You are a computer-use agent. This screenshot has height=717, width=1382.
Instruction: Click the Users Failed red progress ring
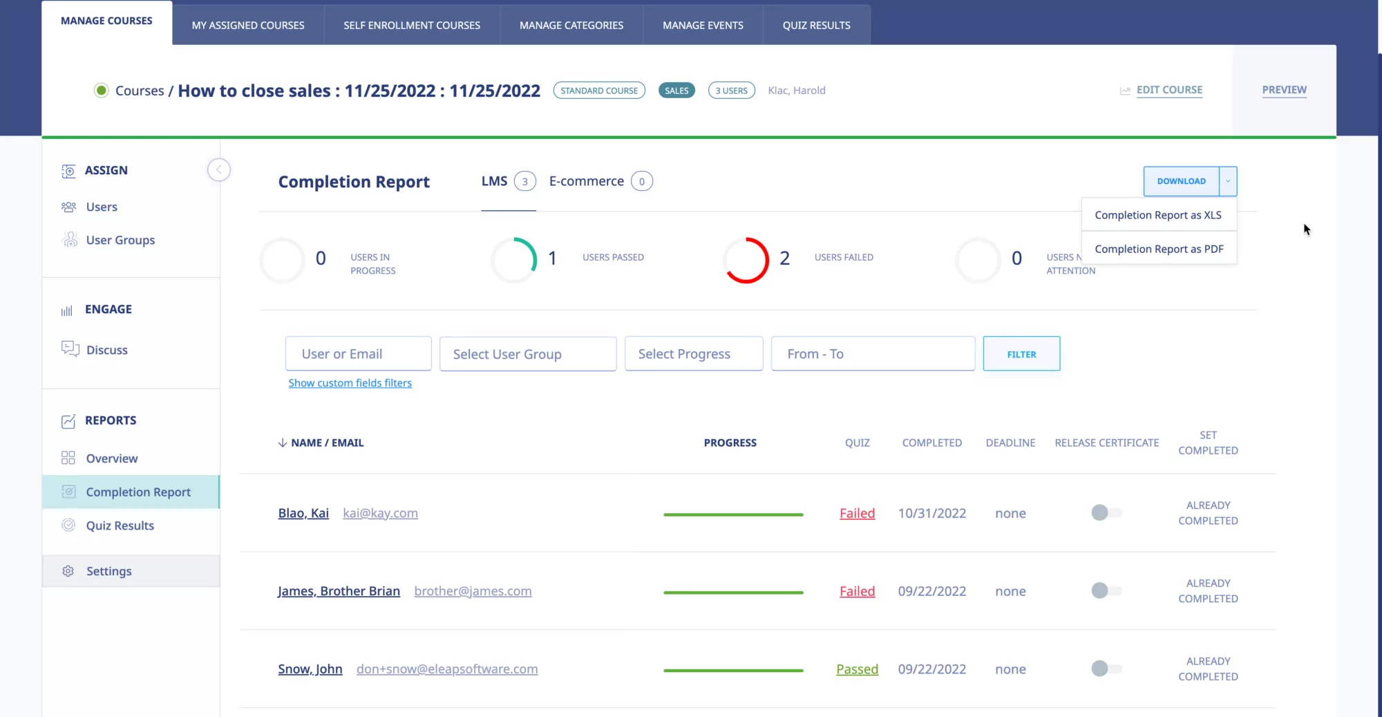tap(746, 260)
